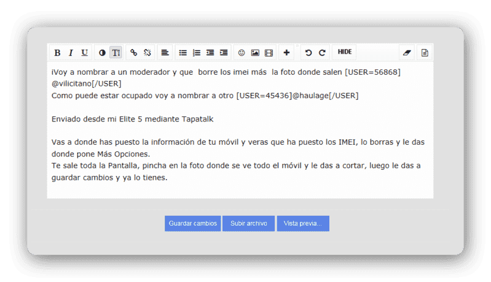The image size is (491, 282).
Task: Insert a link with chain icon
Action: (134, 53)
